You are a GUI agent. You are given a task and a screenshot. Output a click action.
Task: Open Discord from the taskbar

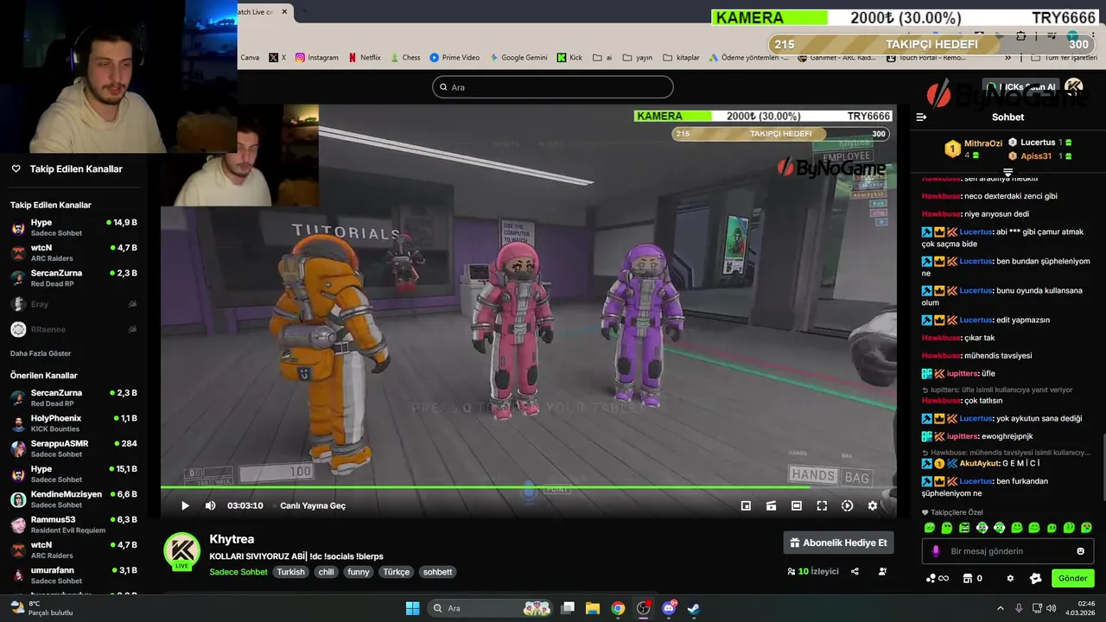coord(669,608)
